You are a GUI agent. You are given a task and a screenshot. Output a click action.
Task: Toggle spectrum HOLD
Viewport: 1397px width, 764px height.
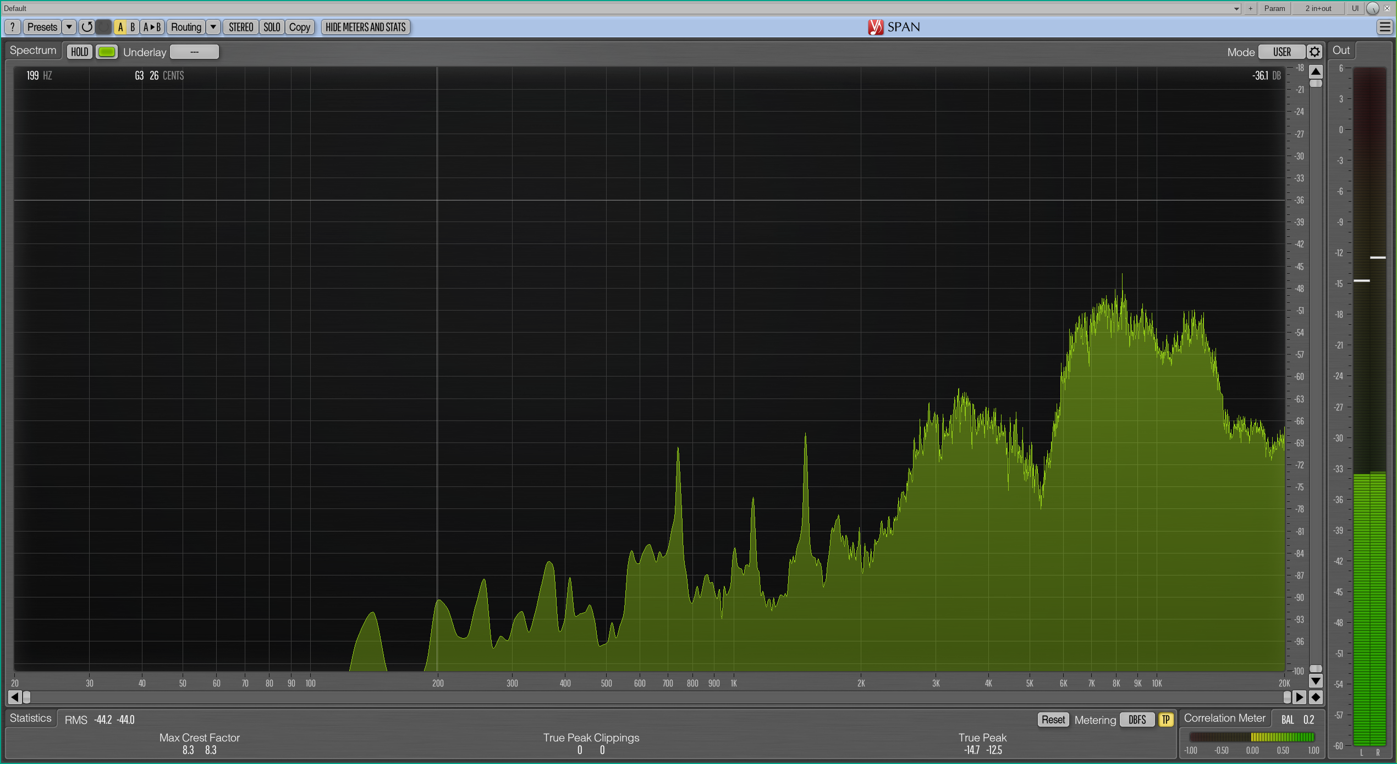80,52
